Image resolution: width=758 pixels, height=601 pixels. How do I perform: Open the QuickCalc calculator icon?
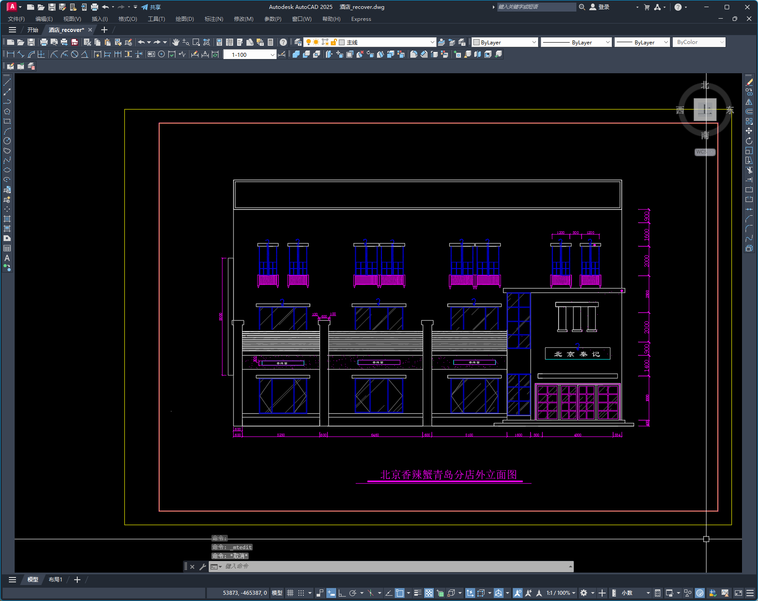(x=270, y=42)
